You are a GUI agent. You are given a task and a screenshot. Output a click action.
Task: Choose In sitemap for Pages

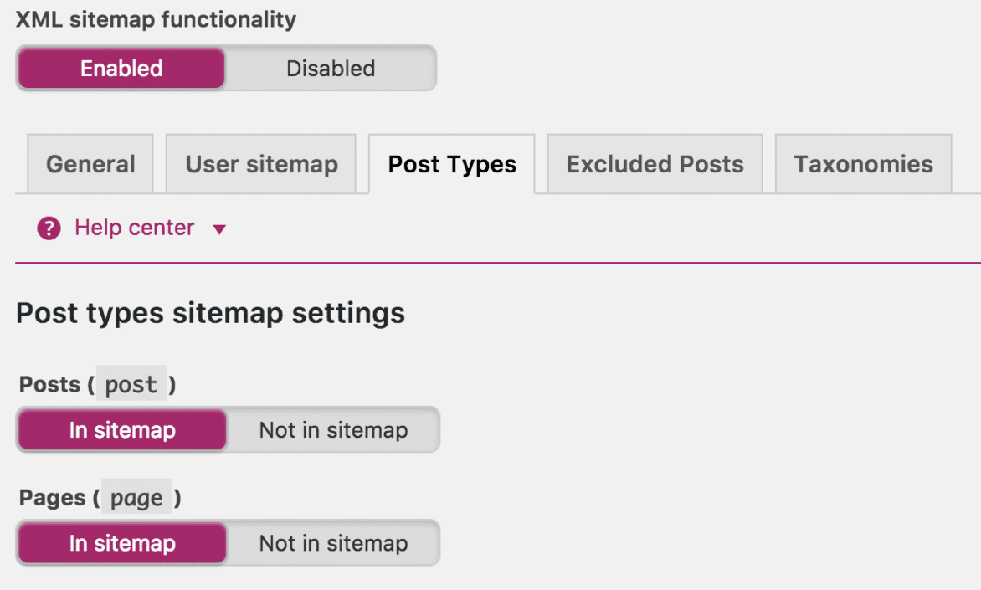122,543
